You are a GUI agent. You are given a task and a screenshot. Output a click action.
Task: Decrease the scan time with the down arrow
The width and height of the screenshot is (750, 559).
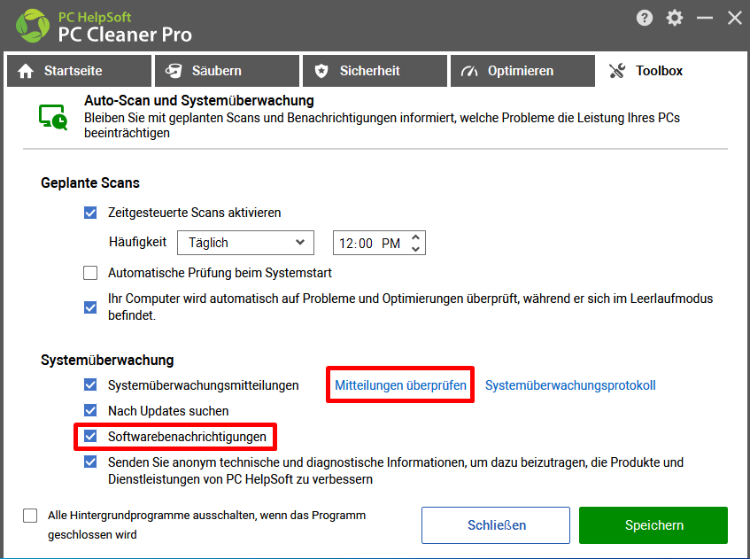tap(415, 249)
